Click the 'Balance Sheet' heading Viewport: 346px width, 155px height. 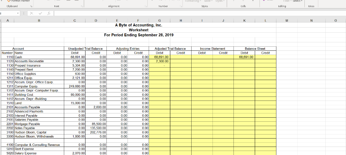click(x=255, y=49)
